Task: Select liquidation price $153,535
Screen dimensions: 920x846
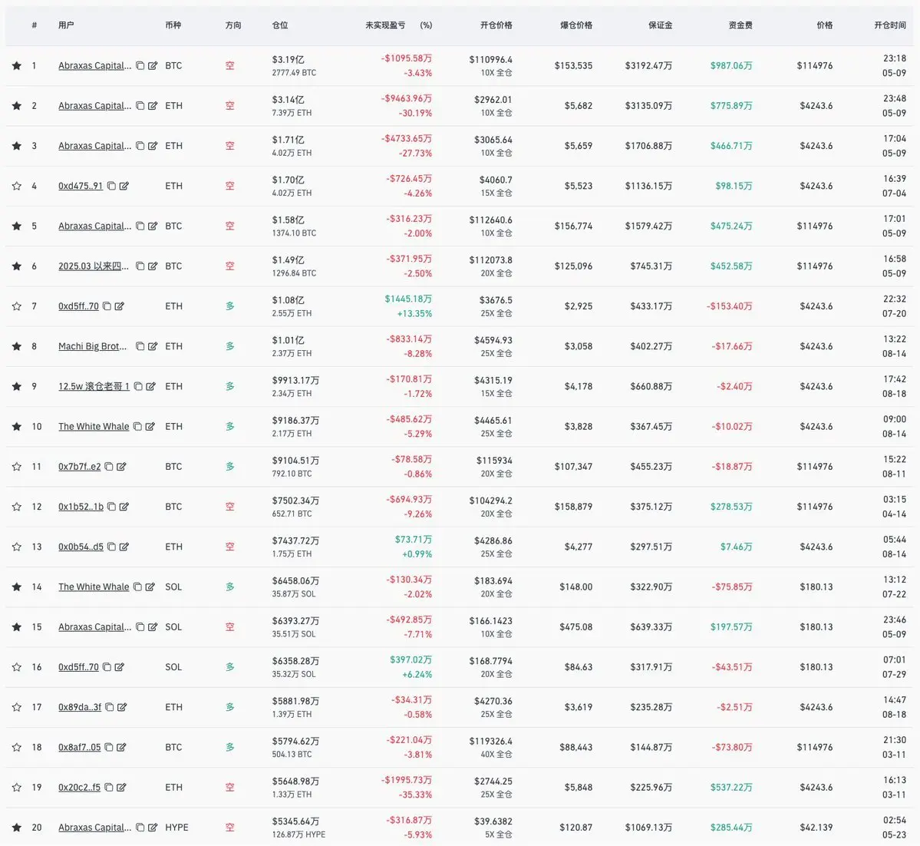Action: [573, 66]
